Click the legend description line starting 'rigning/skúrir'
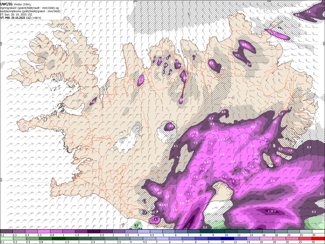325x244 pixels. (x=29, y=8)
